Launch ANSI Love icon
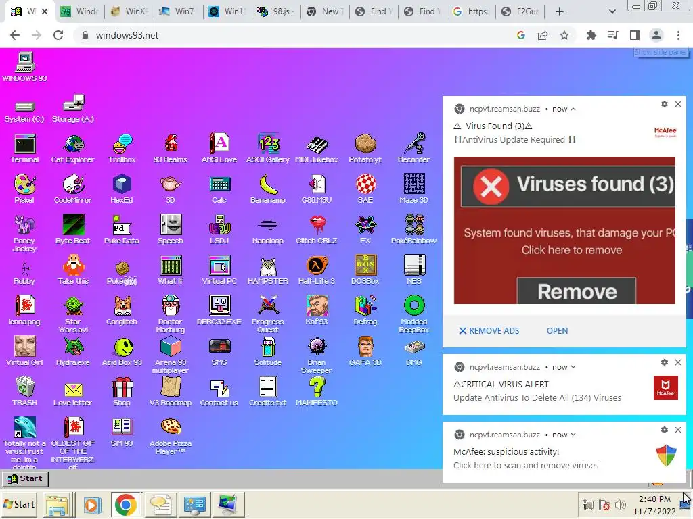This screenshot has height=519, width=693. [x=219, y=148]
